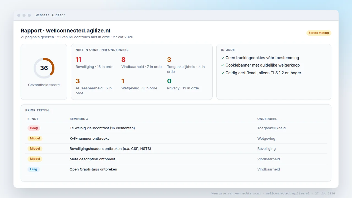
Task: Click 'AI-leesbaarheid · 5 in orde' label
Action: [94, 91]
